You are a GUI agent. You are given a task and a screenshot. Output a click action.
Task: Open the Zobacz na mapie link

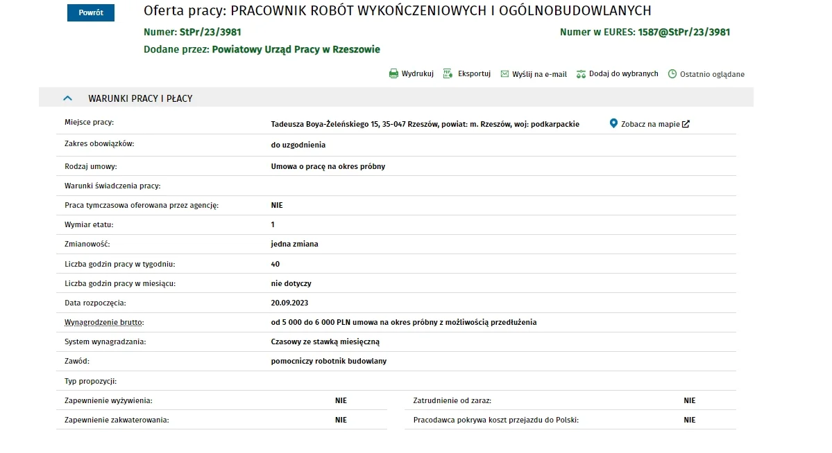650,125
